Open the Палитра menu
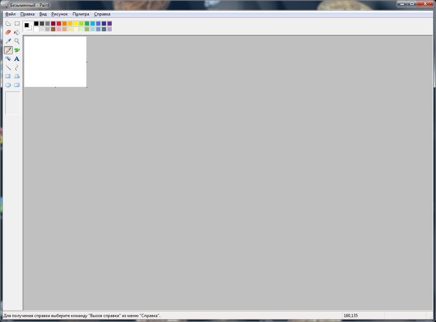 pos(81,14)
